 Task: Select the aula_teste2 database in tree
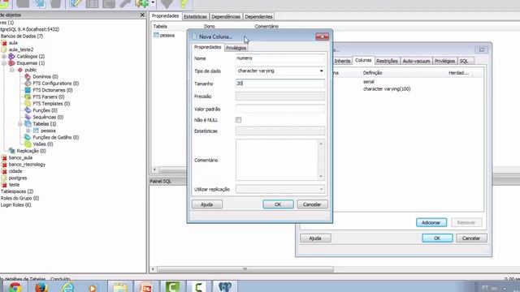point(21,49)
